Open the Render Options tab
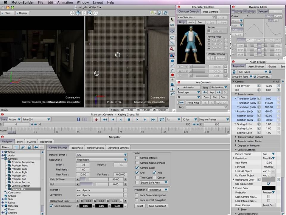Screen dimensions: 286x215 95,148
